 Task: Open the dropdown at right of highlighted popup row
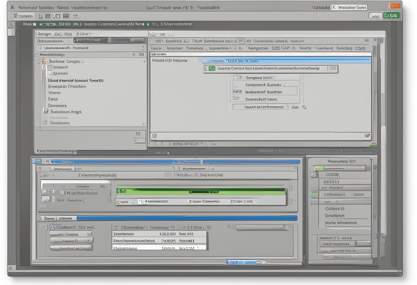(332, 69)
